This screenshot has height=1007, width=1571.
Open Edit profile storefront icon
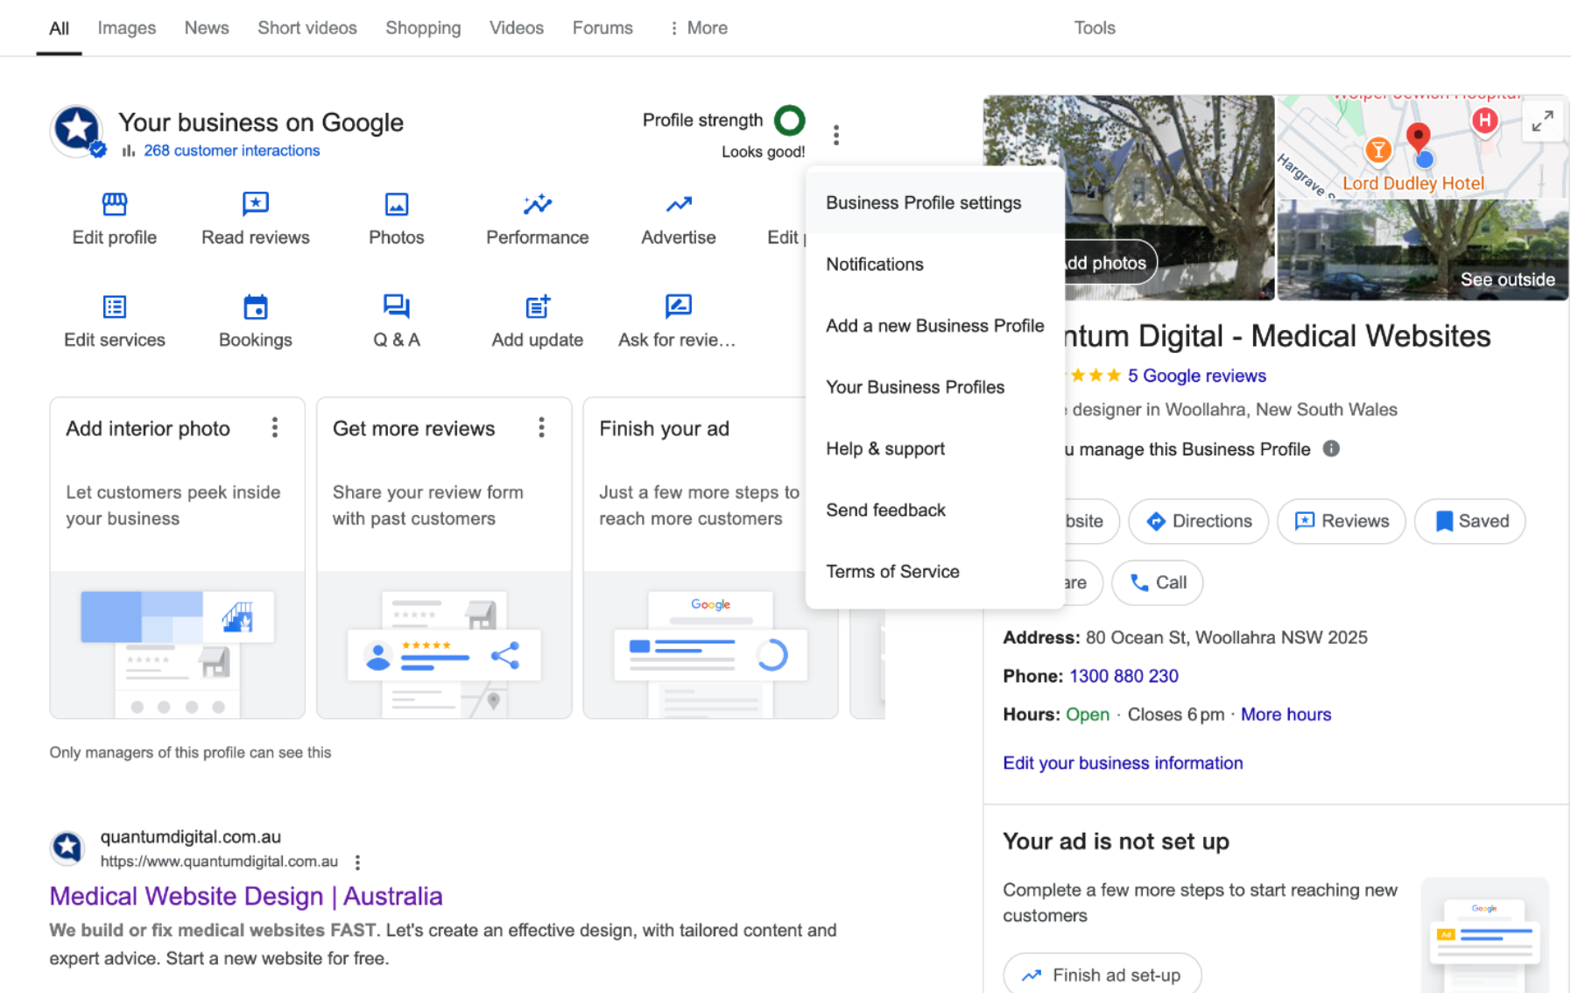click(115, 204)
